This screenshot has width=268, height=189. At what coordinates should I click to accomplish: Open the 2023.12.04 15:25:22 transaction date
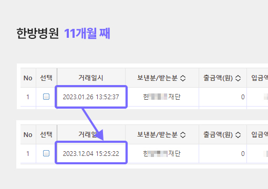coord(91,153)
